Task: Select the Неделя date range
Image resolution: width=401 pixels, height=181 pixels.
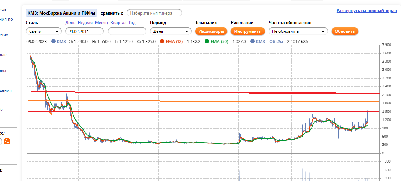Action: [85, 23]
